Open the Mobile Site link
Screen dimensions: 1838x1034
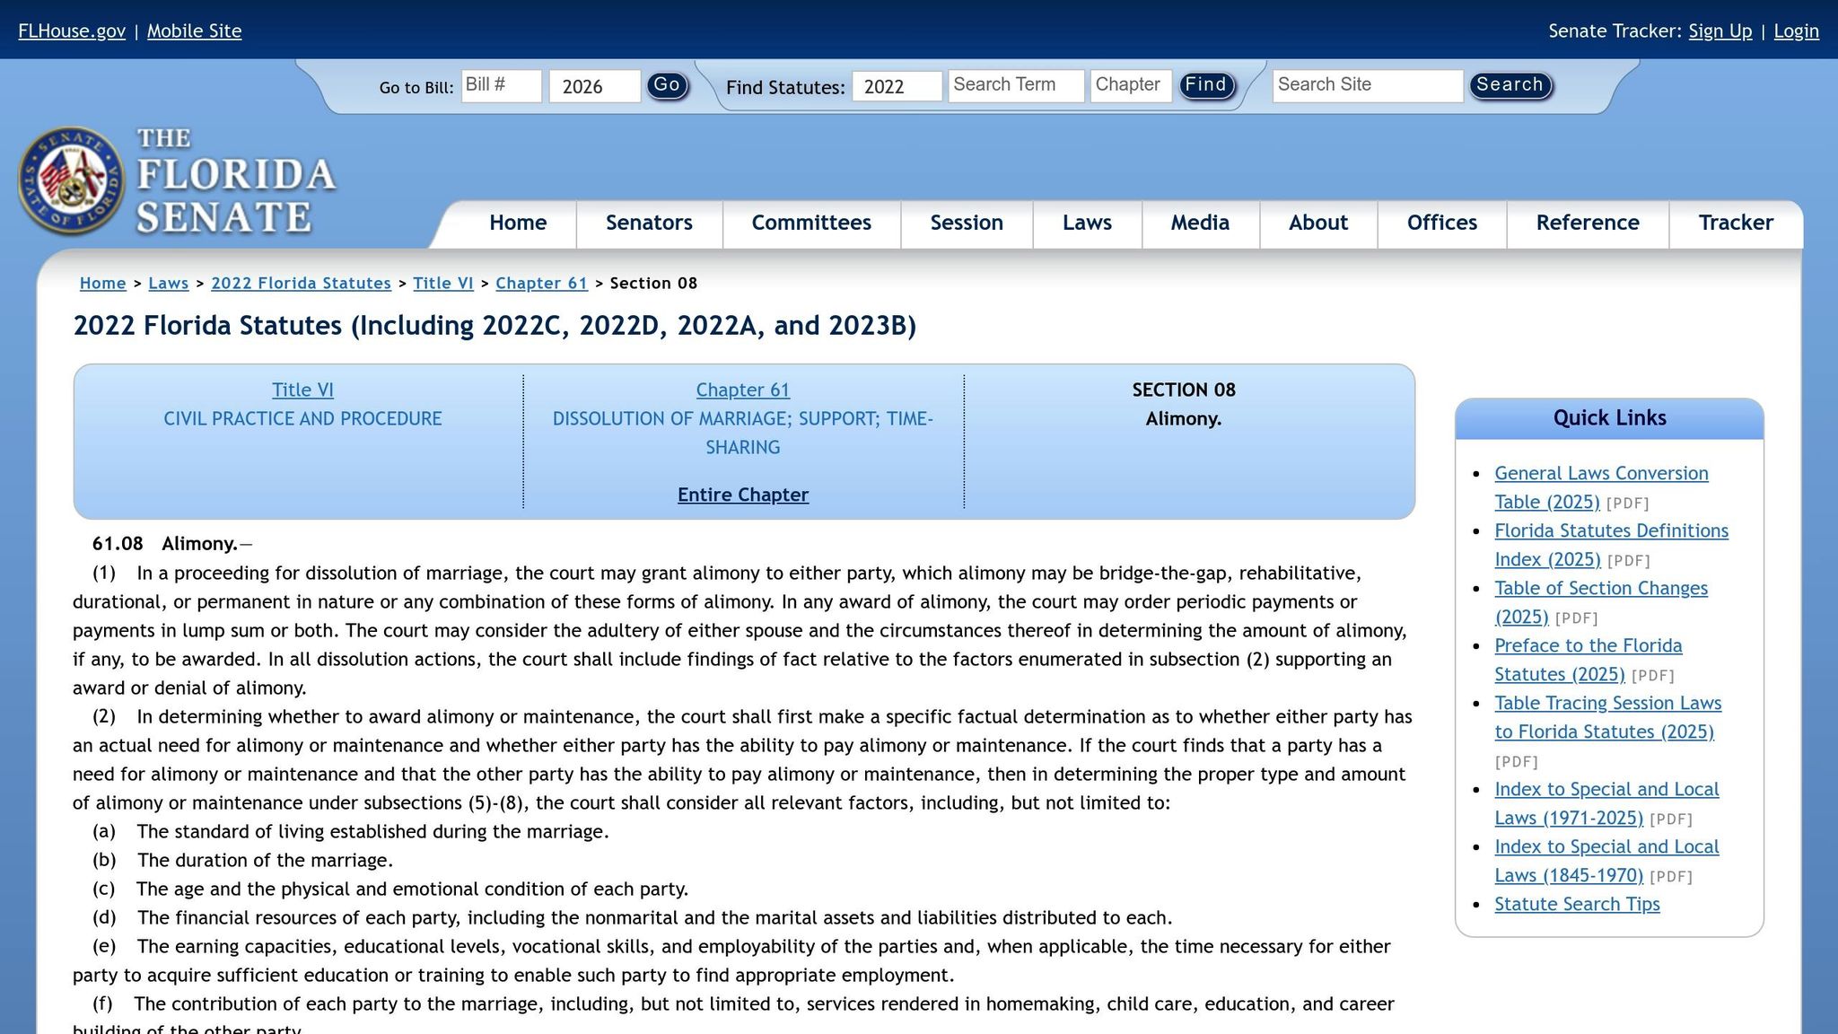click(194, 31)
